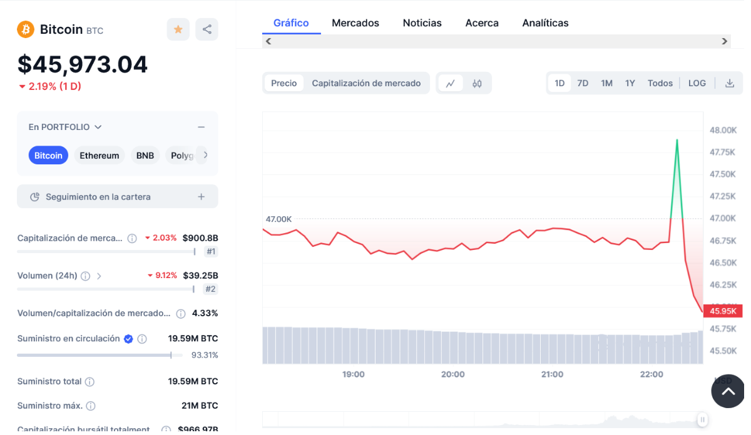Click the 2.19% (1 D) change text

pos(50,86)
